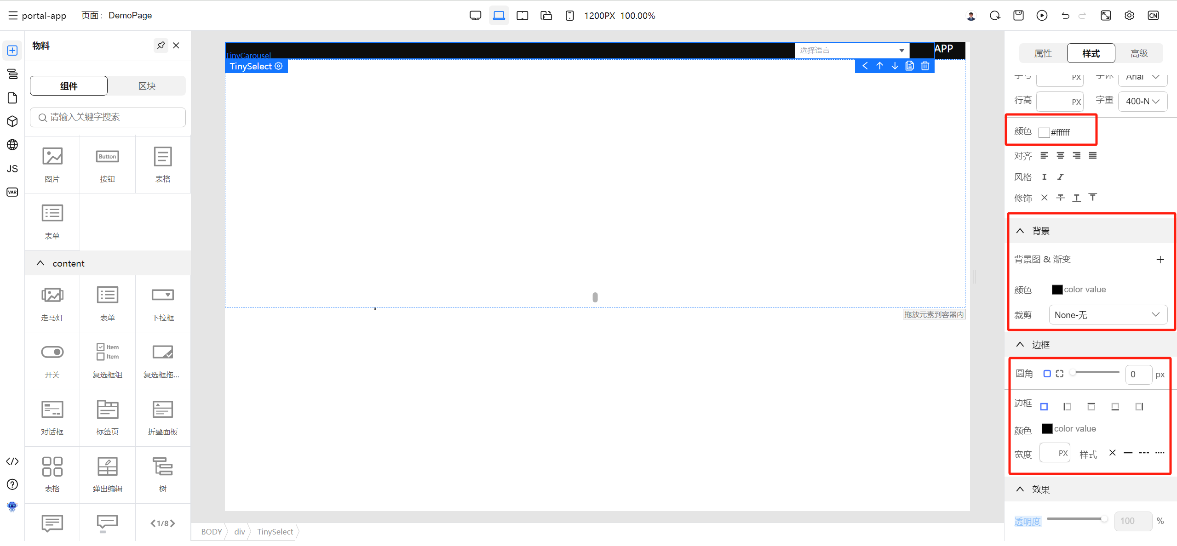1177x546 pixels.
Task: Pin the 物料 panel
Action: (161, 45)
